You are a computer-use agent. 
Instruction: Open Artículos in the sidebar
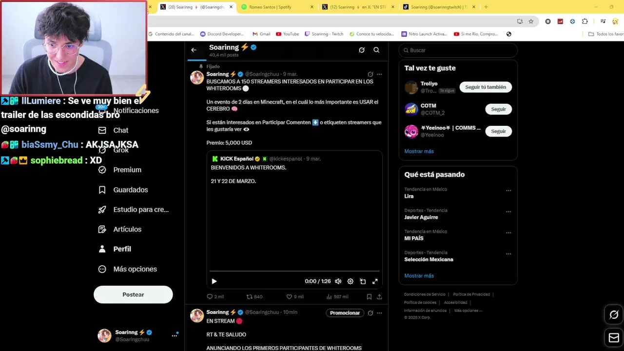119,229
